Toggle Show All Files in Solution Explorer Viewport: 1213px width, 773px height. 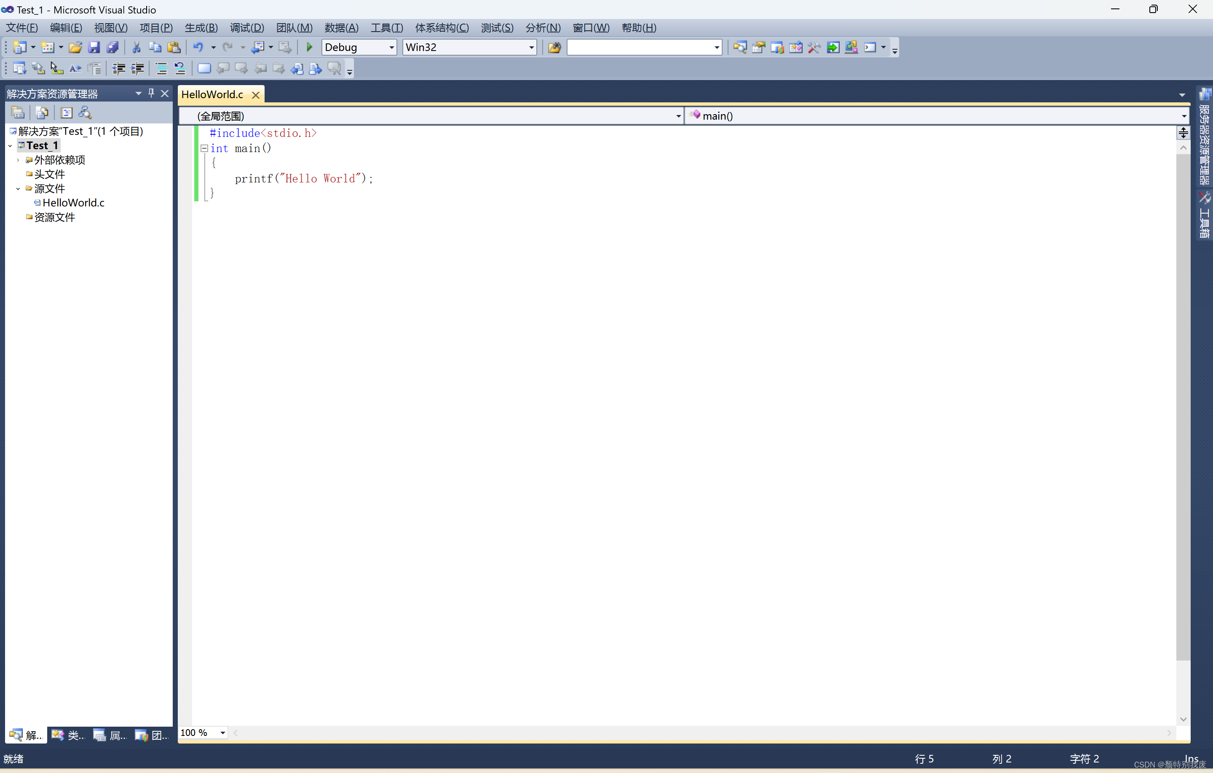42,113
